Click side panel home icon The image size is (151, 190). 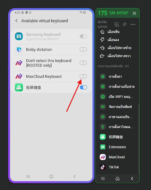(118, 178)
